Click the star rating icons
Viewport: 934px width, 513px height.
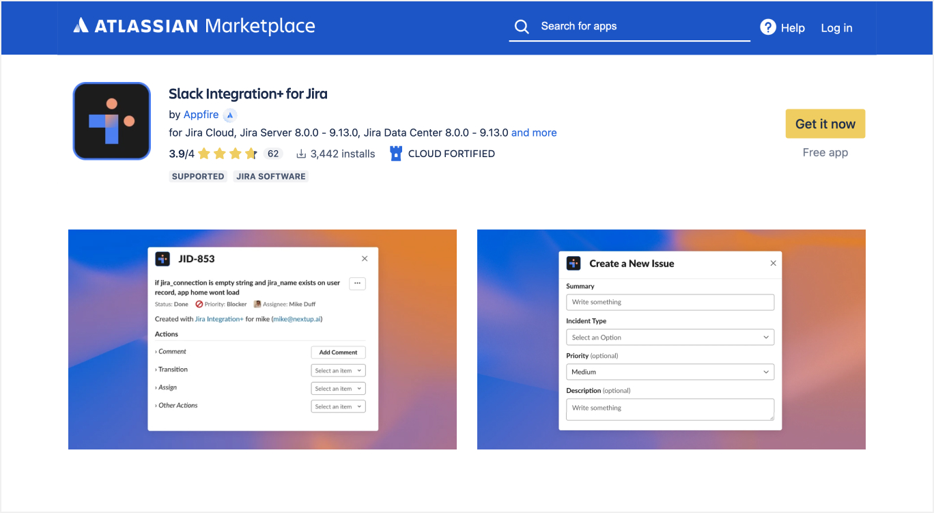point(227,154)
